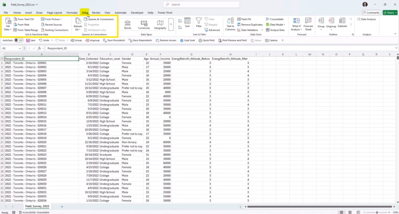Image resolution: width=399 pixels, height=214 pixels.
Task: Switch to Page Break Preview view
Action: (x=359, y=212)
